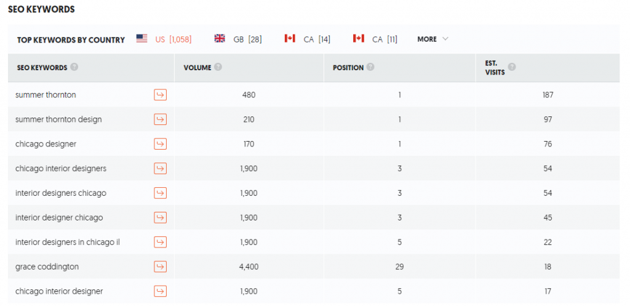Click position value 29 for grace coddington
630x306 pixels.
click(399, 267)
